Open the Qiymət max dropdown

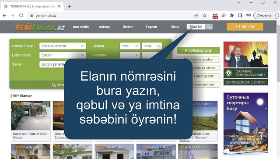152,46
